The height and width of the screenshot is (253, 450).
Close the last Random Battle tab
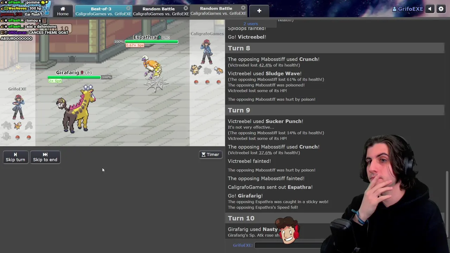(x=243, y=8)
